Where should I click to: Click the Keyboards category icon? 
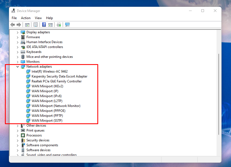pos(23,52)
